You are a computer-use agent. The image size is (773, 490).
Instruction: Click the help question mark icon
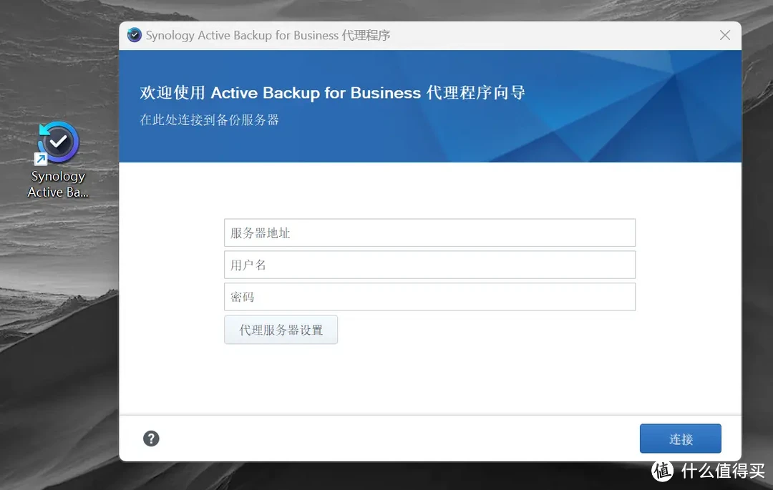pos(151,438)
